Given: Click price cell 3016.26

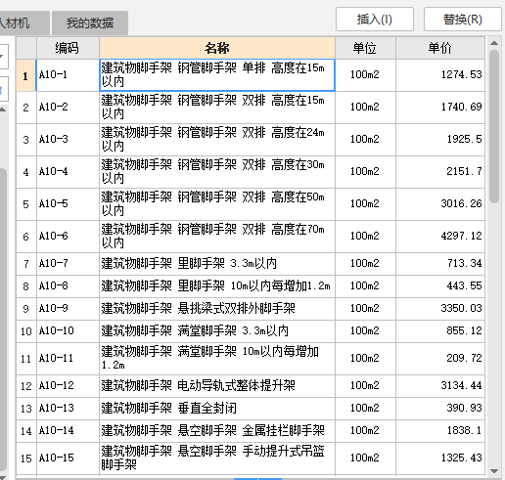Looking at the screenshot, I should coord(440,204).
